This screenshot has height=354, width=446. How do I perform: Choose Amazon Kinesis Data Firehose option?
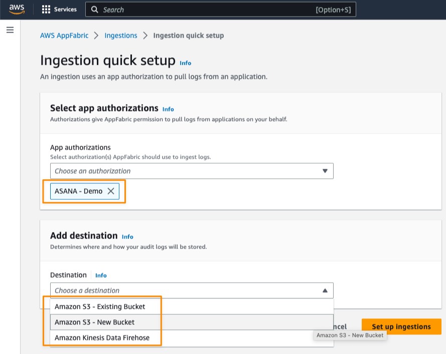click(x=192, y=338)
